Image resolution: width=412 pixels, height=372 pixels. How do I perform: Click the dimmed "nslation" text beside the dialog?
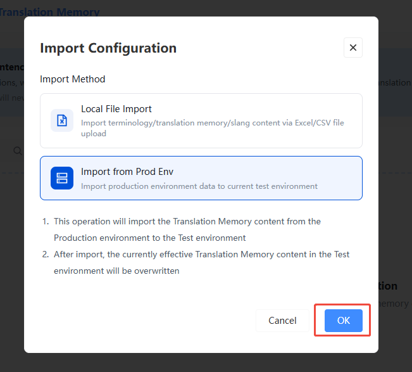(x=395, y=82)
